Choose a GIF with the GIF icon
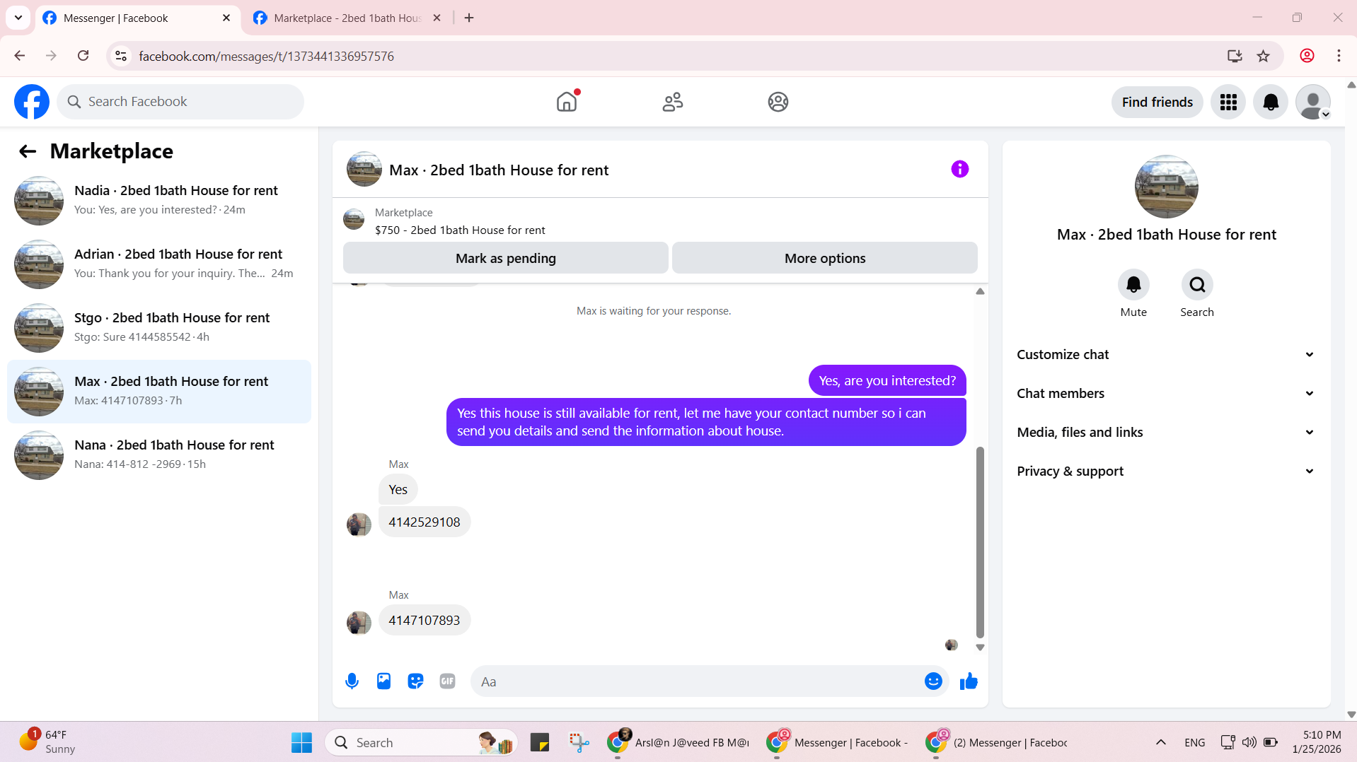Screen dimensions: 1357x762 pyautogui.click(x=447, y=681)
